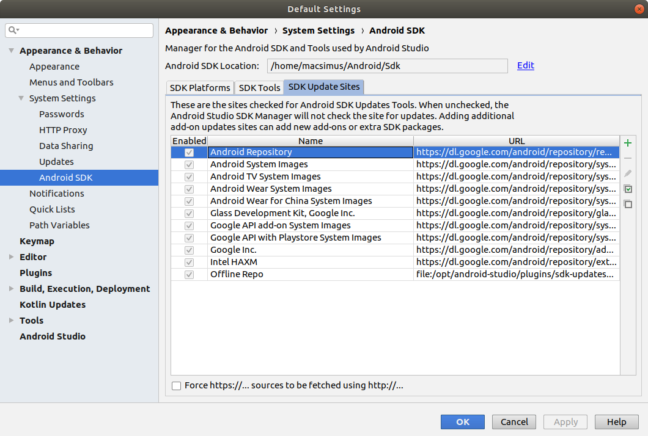Screen dimensions: 648x436
Task: Toggle Intel HAXM site checkbox
Action: pos(190,262)
